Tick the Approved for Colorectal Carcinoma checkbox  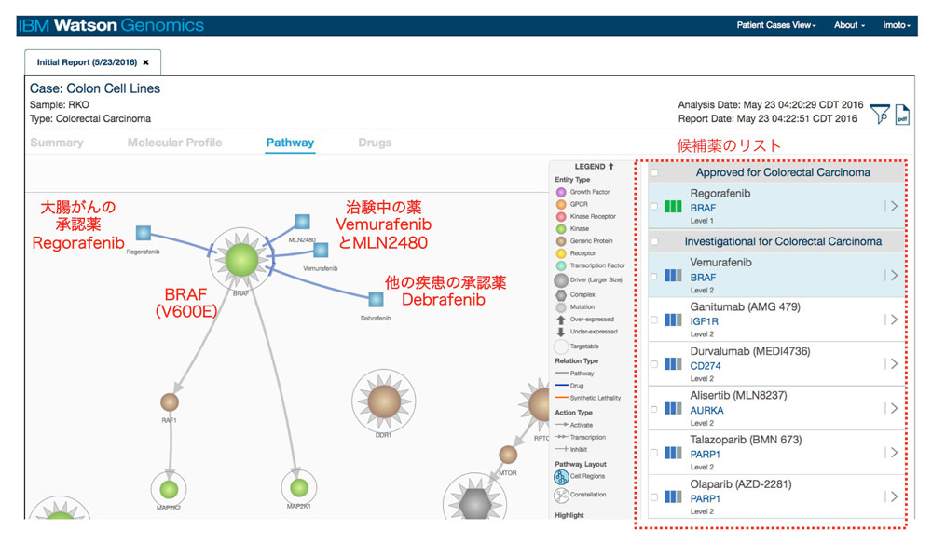click(654, 173)
